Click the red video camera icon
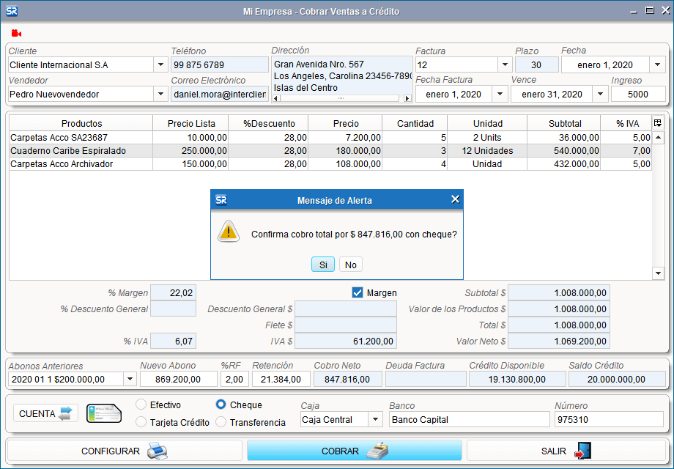 coord(16,33)
